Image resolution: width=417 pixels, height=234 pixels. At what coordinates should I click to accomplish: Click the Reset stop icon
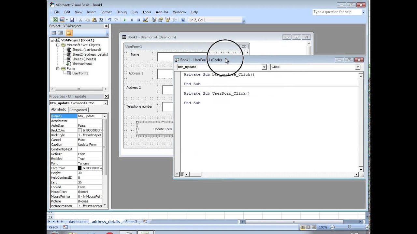click(x=138, y=20)
